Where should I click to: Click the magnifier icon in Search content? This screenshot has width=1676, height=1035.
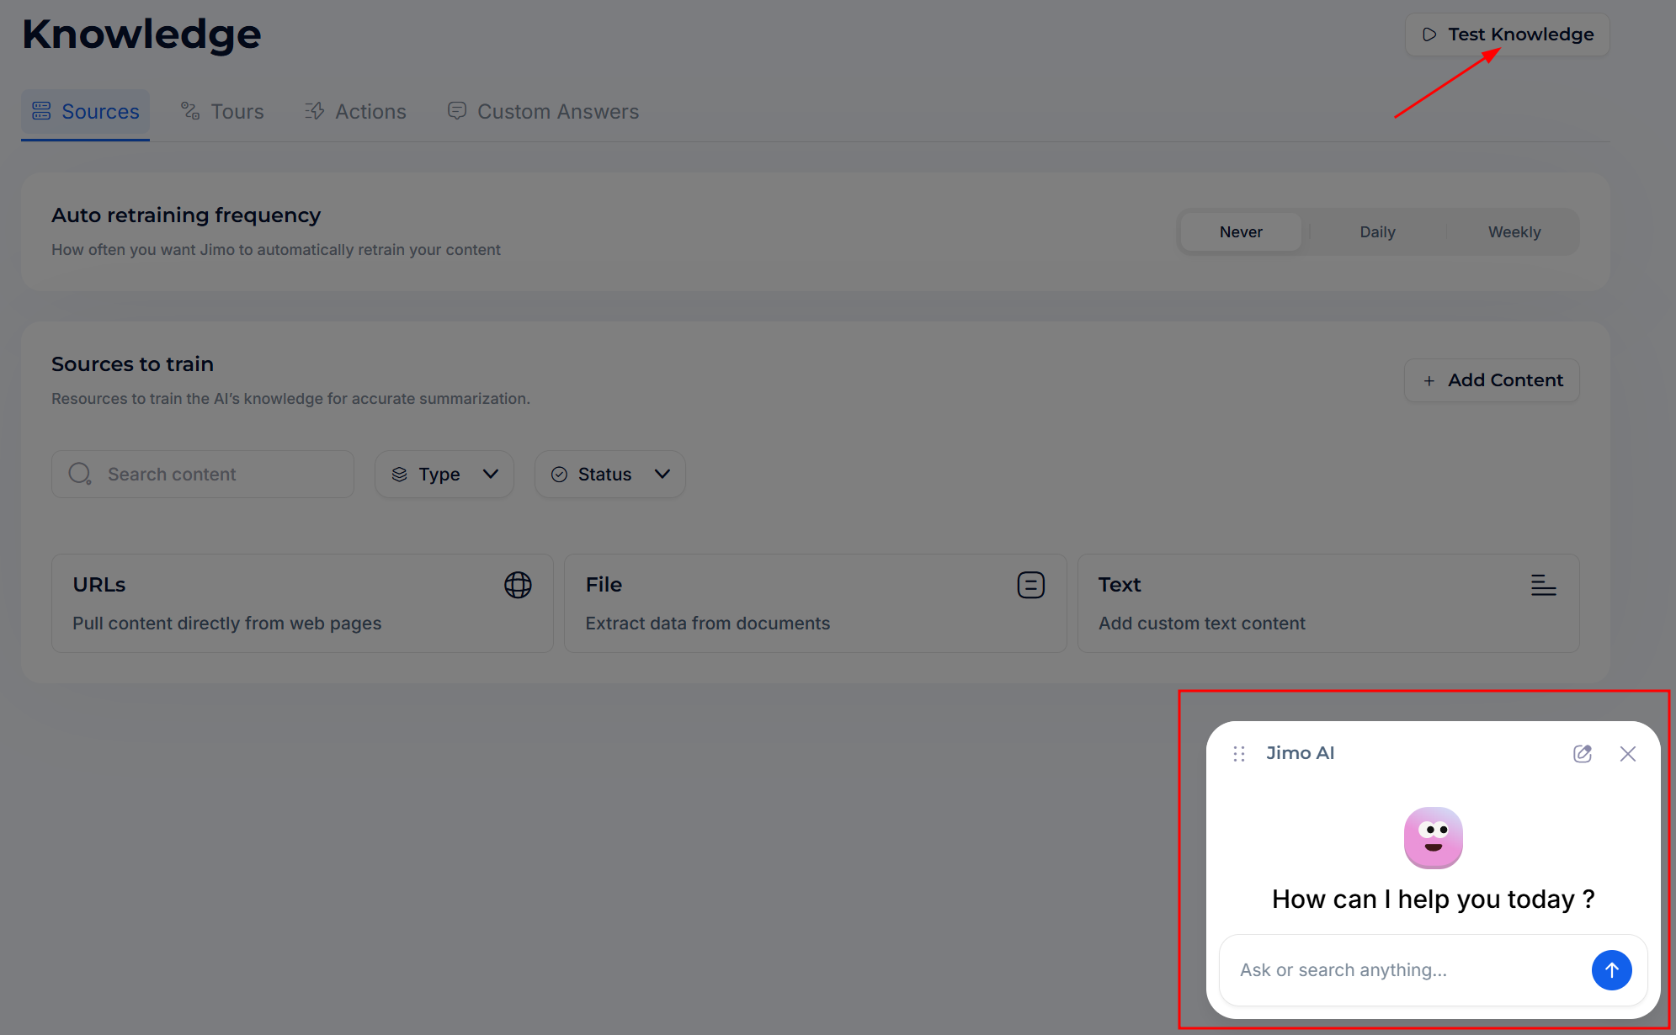pyautogui.click(x=80, y=475)
